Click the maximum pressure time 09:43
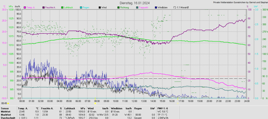268x119 pixels. coord(68,114)
